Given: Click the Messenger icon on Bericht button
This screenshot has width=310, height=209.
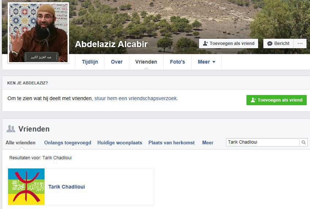Looking at the screenshot, I should click(270, 43).
